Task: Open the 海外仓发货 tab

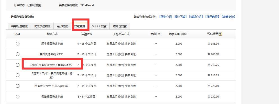Action: (120, 26)
